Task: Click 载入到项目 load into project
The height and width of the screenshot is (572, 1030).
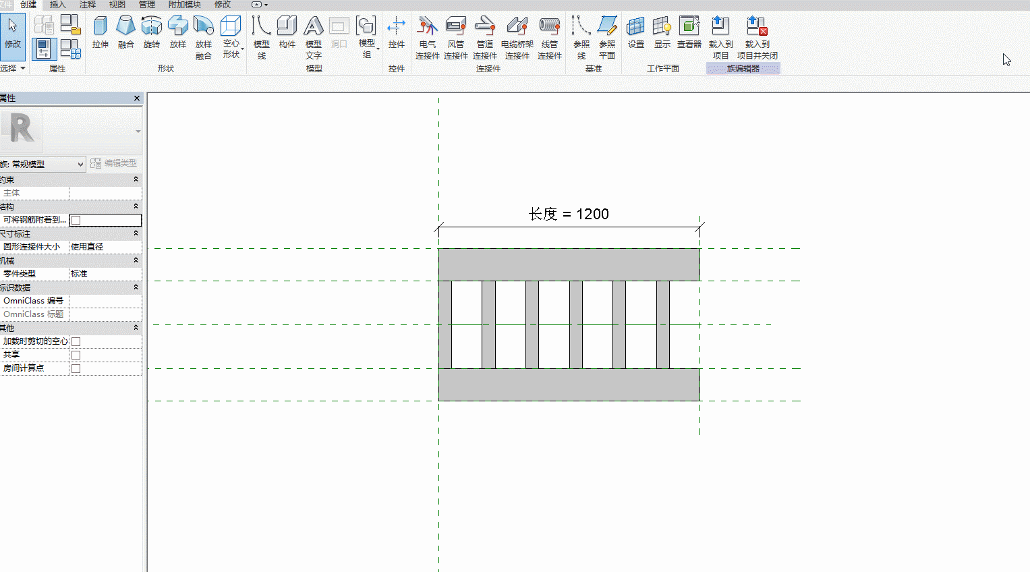Action: tap(721, 37)
